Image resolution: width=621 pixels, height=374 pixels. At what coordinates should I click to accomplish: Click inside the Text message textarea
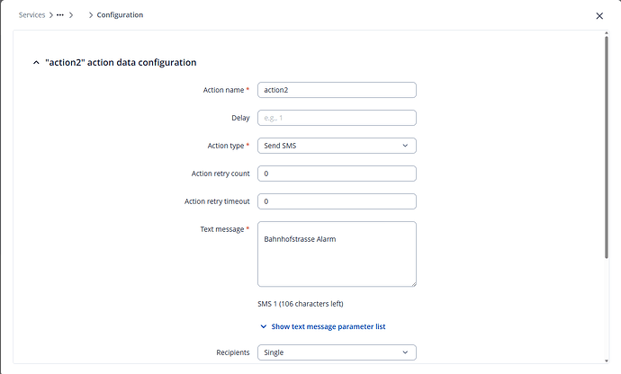click(x=337, y=254)
